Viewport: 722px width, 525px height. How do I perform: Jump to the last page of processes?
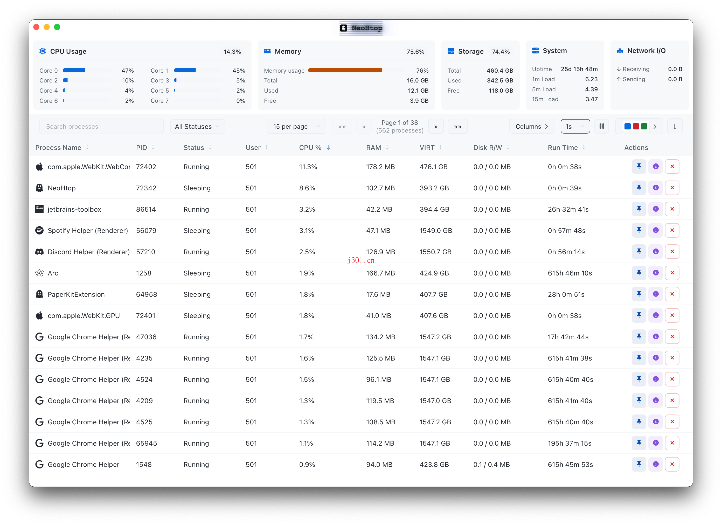click(x=457, y=126)
